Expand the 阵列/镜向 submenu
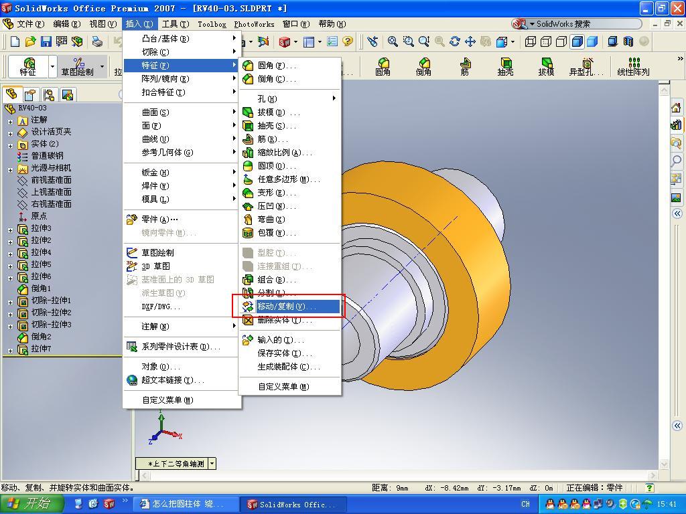Viewport: 686px width, 514px height. point(182,79)
